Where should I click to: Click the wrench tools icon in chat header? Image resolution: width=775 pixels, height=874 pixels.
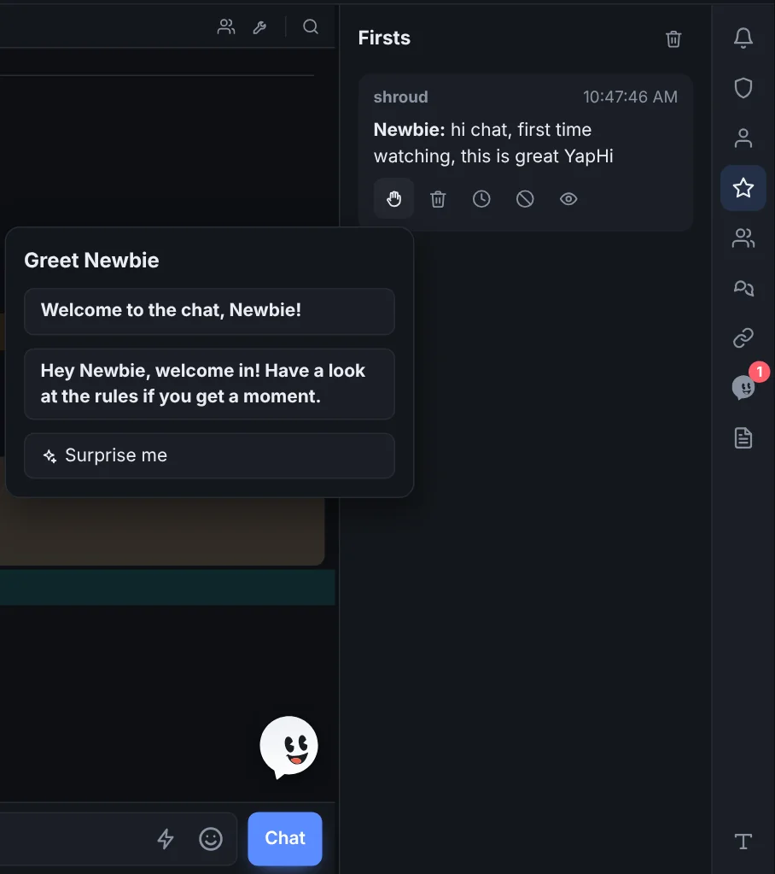[x=259, y=26]
